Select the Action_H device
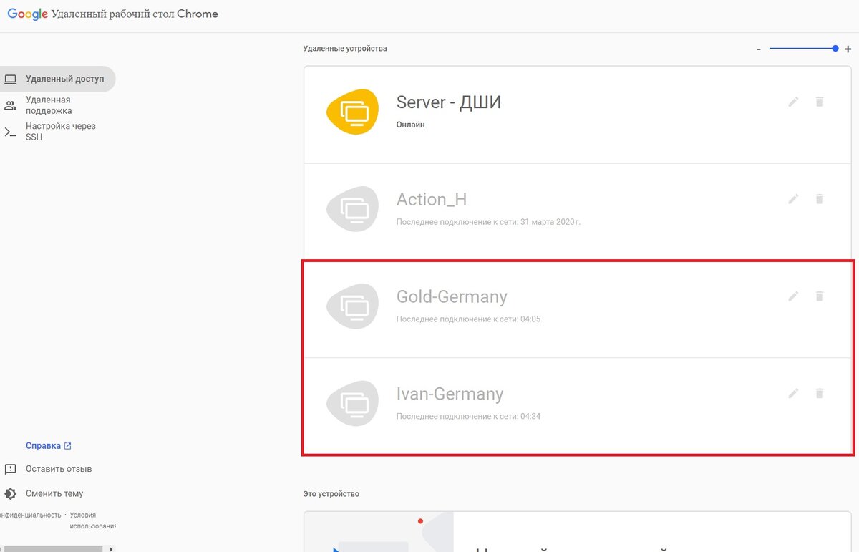 pos(578,212)
